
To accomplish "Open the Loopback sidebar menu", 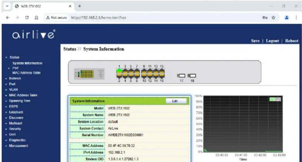I will [16, 112].
